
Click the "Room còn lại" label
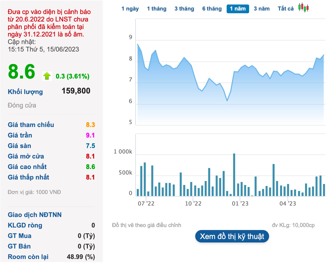pyautogui.click(x=28, y=257)
